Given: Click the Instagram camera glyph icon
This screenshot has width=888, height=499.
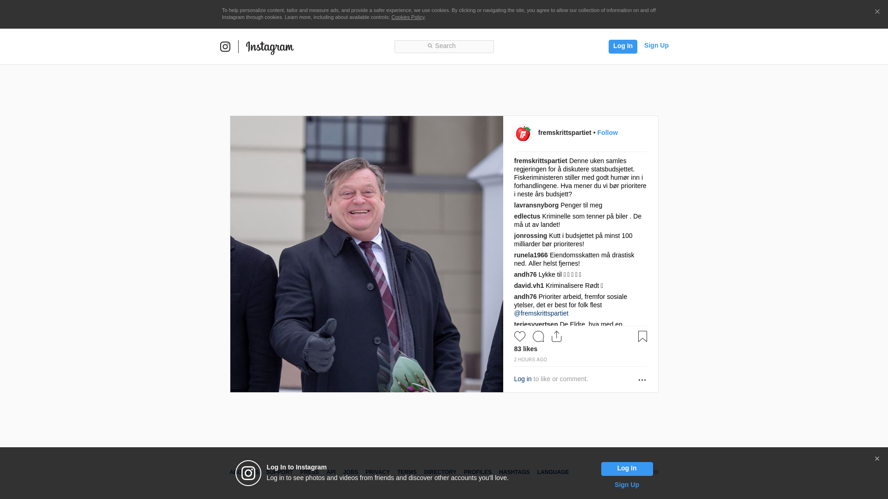Looking at the screenshot, I should 225,47.
